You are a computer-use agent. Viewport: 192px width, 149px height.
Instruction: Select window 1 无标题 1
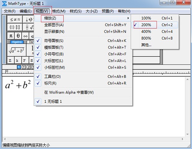click(x=83, y=102)
